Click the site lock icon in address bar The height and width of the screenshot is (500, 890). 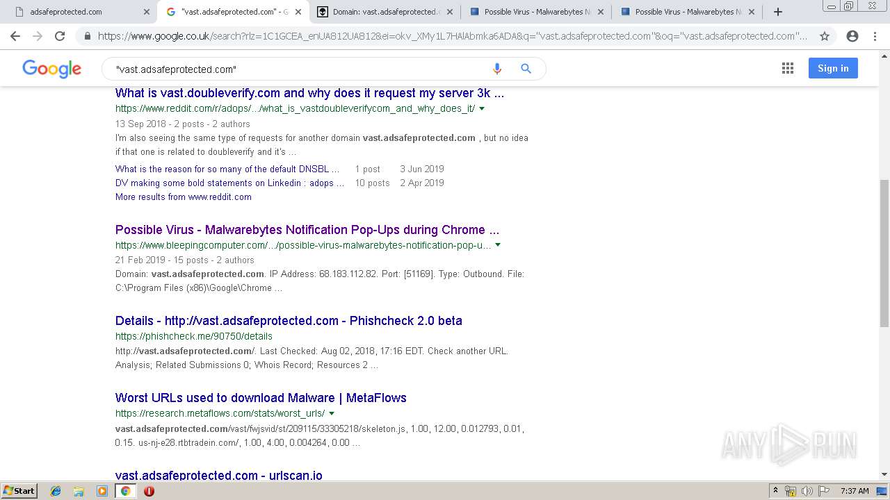(x=88, y=36)
